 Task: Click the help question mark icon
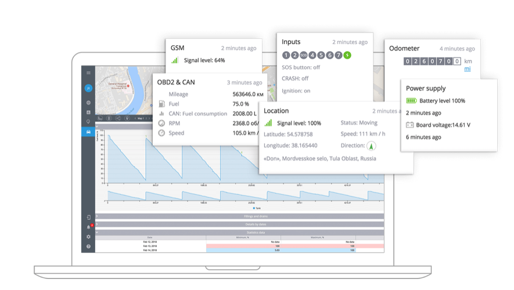[x=88, y=246]
